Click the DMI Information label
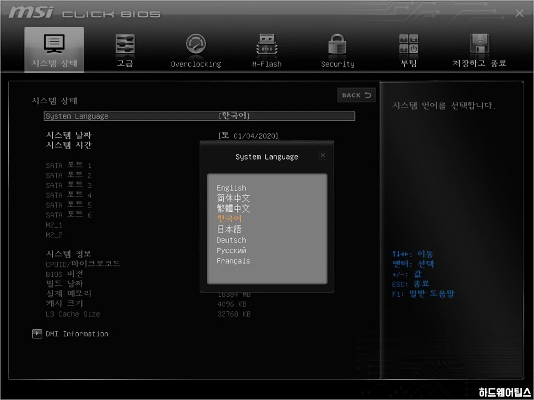534x400 pixels. pyautogui.click(x=77, y=334)
